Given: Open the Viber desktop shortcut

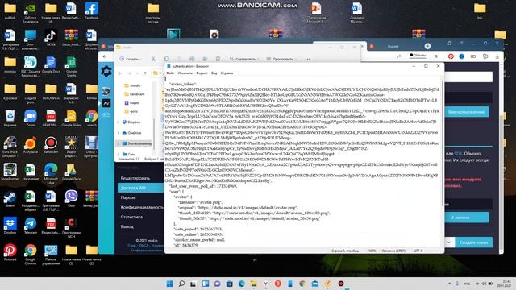Looking at the screenshot, I should tap(71, 199).
